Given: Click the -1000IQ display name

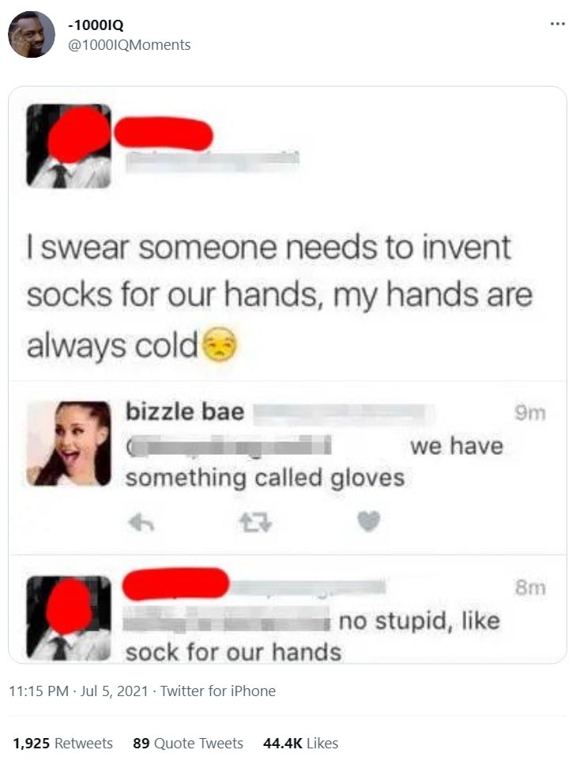Looking at the screenshot, I should (x=96, y=25).
